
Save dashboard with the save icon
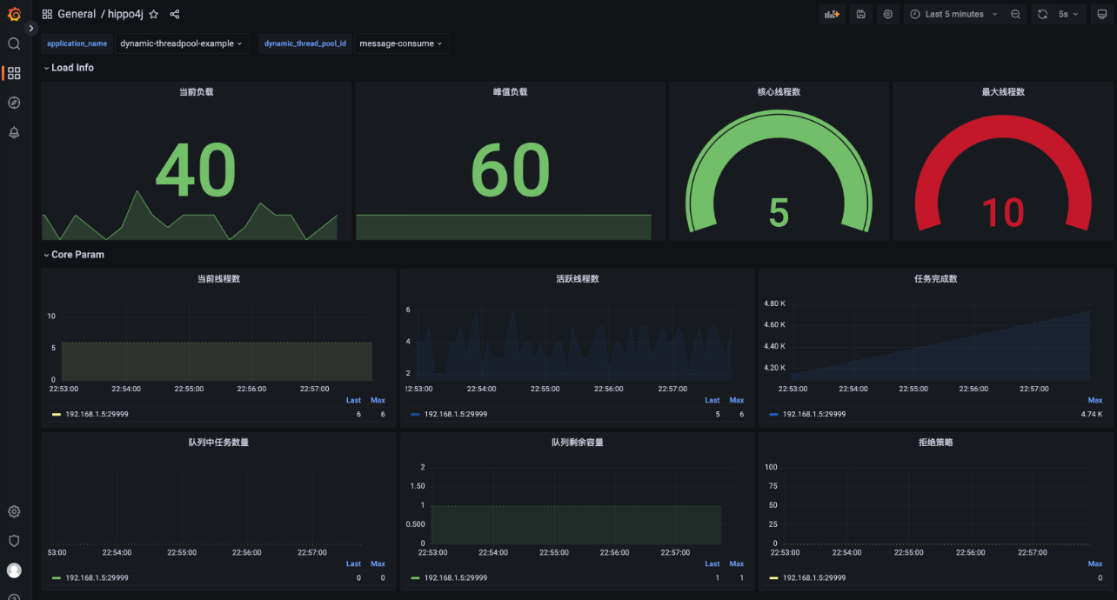(860, 15)
